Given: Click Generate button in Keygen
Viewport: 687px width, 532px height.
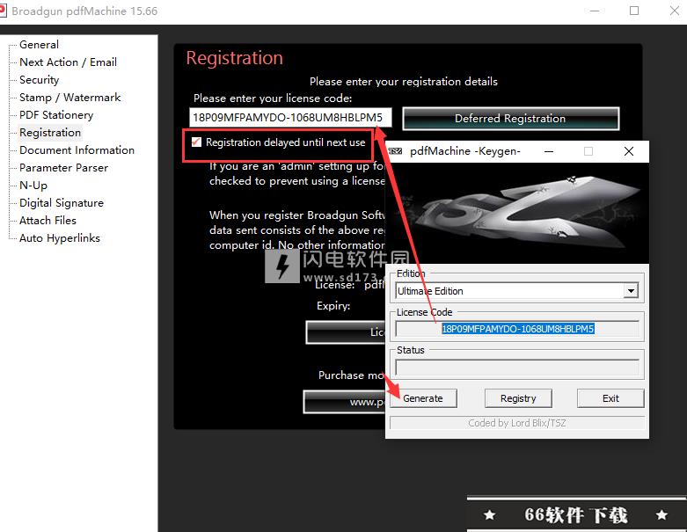Looking at the screenshot, I should pyautogui.click(x=423, y=398).
